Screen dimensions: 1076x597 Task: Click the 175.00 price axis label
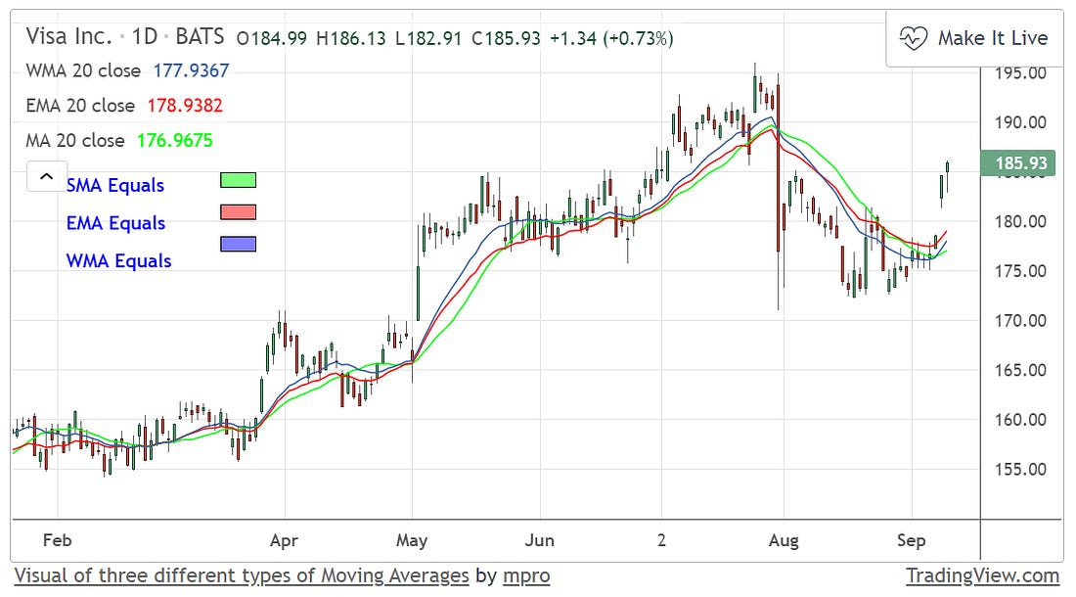(1020, 271)
